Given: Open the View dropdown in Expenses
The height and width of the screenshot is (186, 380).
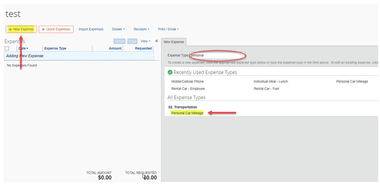Looking at the screenshot, I should click(145, 41).
